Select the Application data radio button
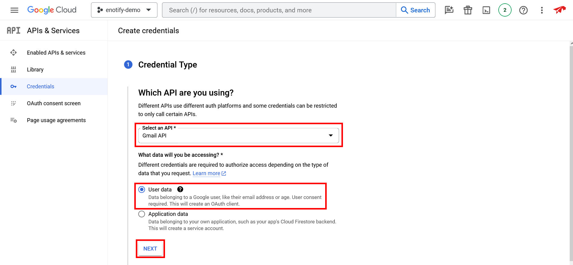573x265 pixels. (x=142, y=214)
